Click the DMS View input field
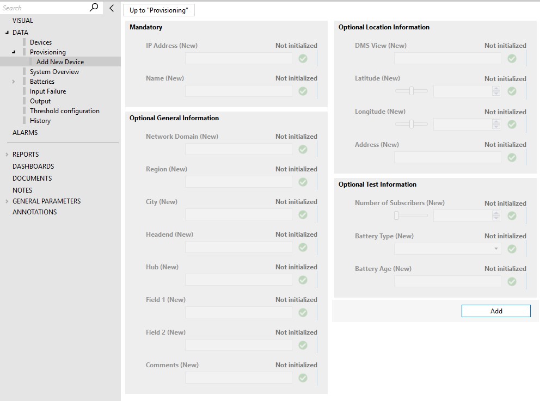The height and width of the screenshot is (401, 540). tap(447, 58)
